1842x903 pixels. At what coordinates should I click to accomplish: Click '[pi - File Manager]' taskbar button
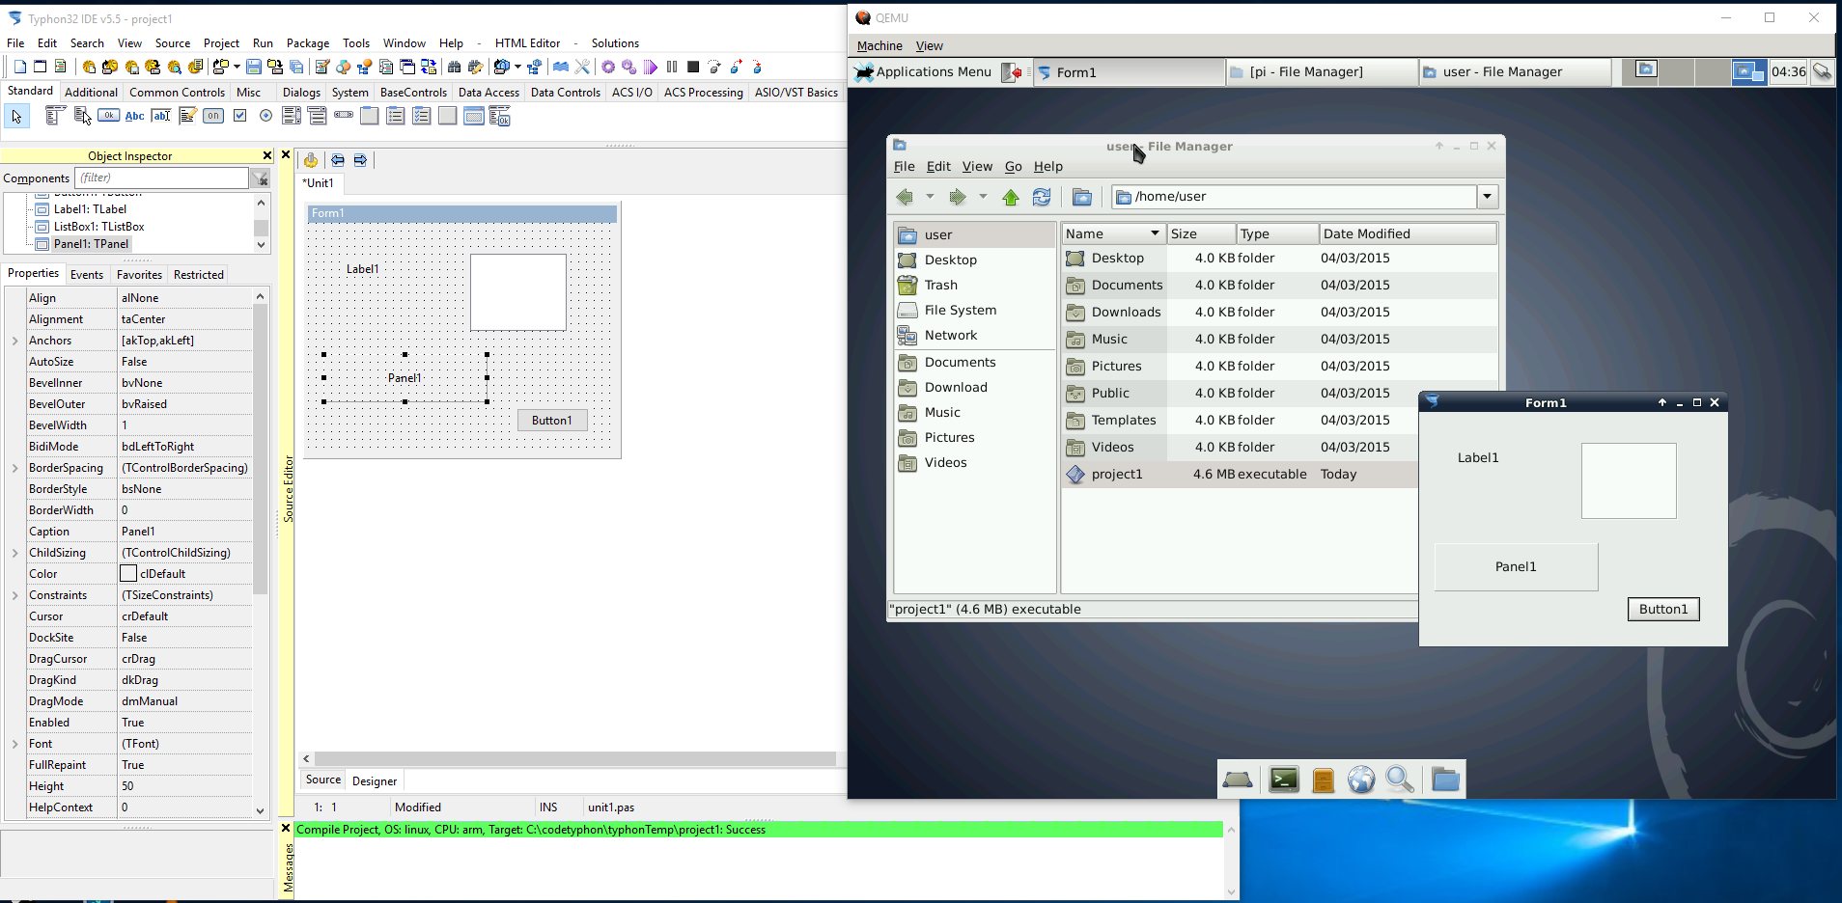[1321, 72]
